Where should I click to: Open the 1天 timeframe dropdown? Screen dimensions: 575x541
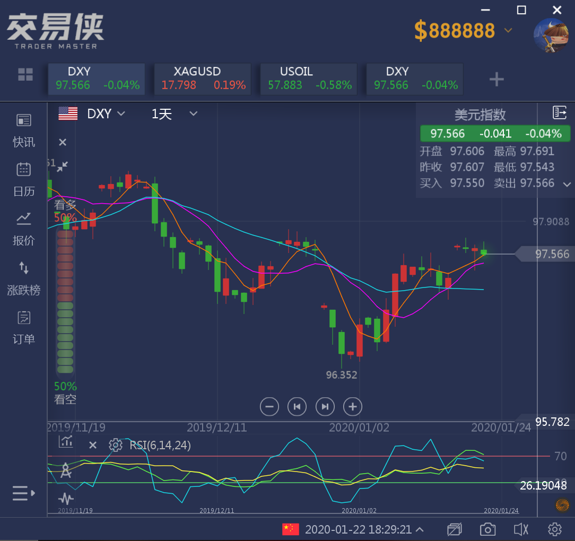point(174,114)
